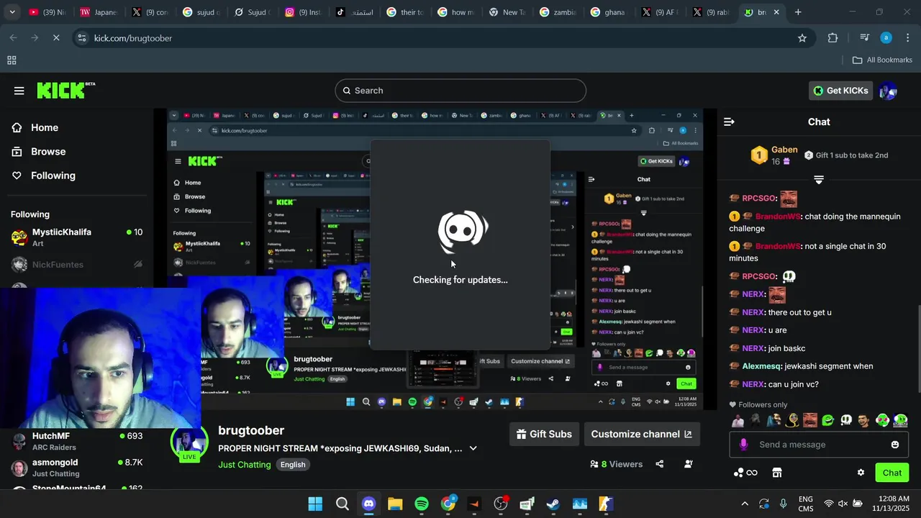Collapse the chat panel arrow icon

pos(729,122)
